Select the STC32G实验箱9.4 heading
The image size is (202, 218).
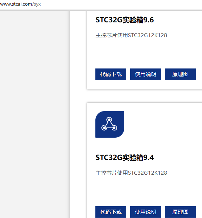[x=124, y=158]
